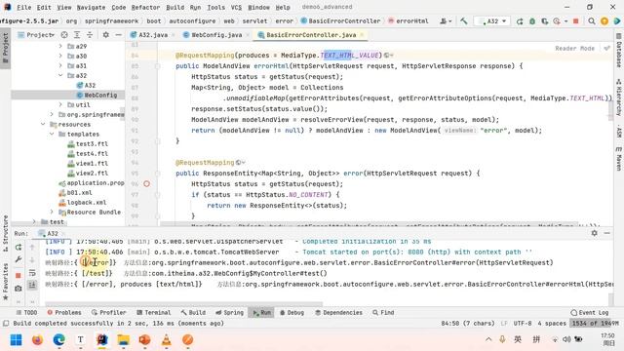Toggle breakpoint on line 96
Viewport: 624px width, 351px height.
[x=147, y=184]
